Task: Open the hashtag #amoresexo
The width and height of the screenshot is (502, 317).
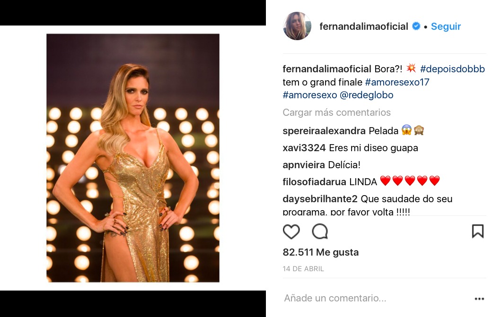Action: [x=306, y=95]
